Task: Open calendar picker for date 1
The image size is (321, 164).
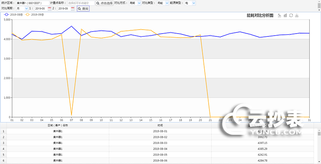Action: pos(50,8)
